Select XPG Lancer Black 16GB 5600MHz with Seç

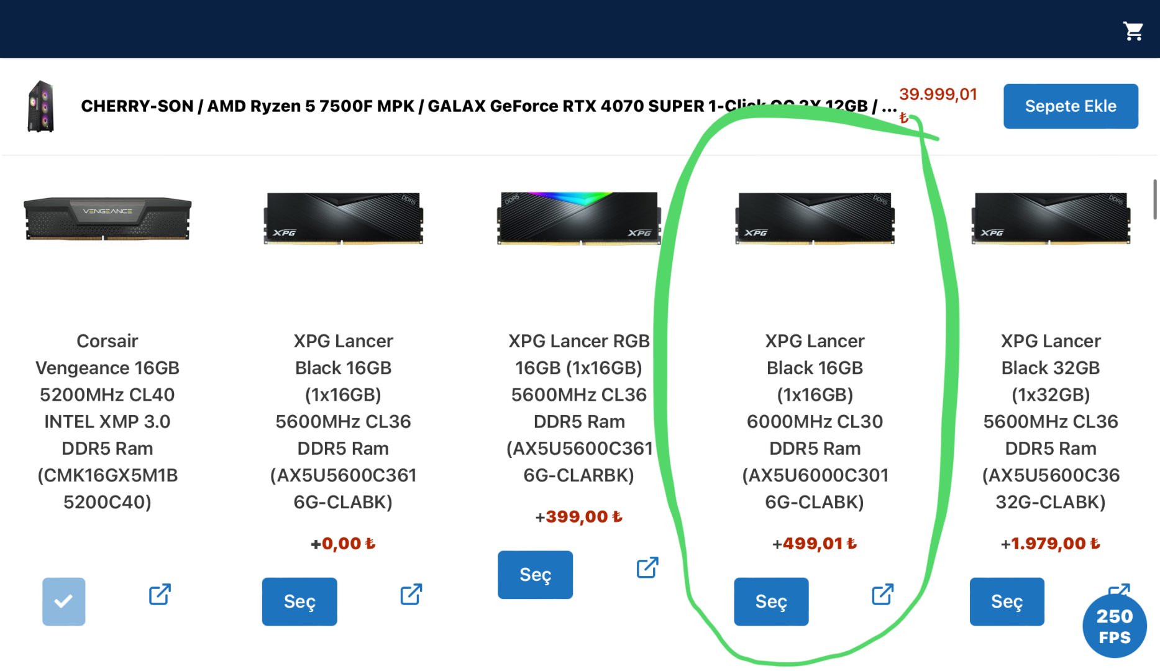coord(299,601)
